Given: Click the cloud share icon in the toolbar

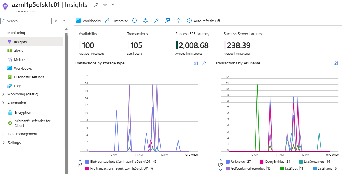Looking at the screenshot, I should pos(146,21).
